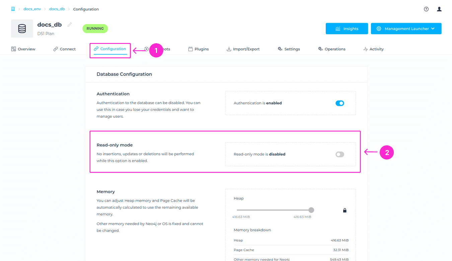Click the Insights button
452x261 pixels.
(347, 28)
